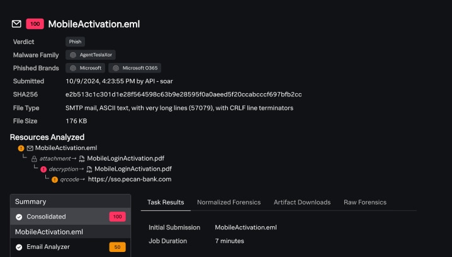Viewport: 452px width, 257px height.
Task: Click PDF file icon on the decryption row
Action: 89,169
